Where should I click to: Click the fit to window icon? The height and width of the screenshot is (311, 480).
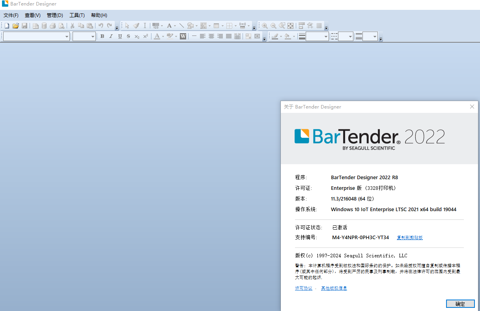coord(291,26)
